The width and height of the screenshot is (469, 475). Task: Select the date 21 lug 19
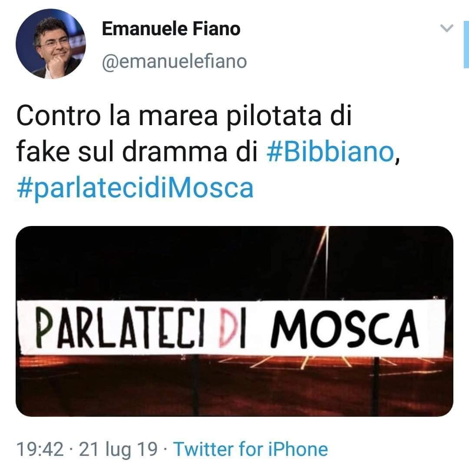tap(119, 449)
